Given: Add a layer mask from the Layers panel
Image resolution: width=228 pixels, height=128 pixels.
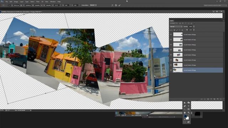Looking at the screenshot, I should 208,99.
